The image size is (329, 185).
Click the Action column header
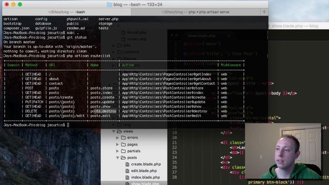(x=128, y=65)
